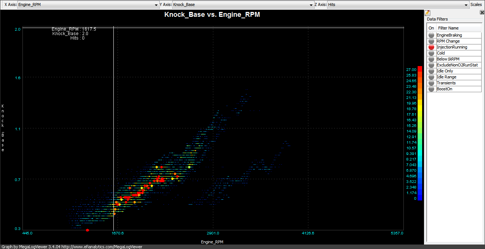Viewport: 485px width, 249px height.
Task: Turn off the InjectionRunning filter indicator
Action: click(x=431, y=47)
